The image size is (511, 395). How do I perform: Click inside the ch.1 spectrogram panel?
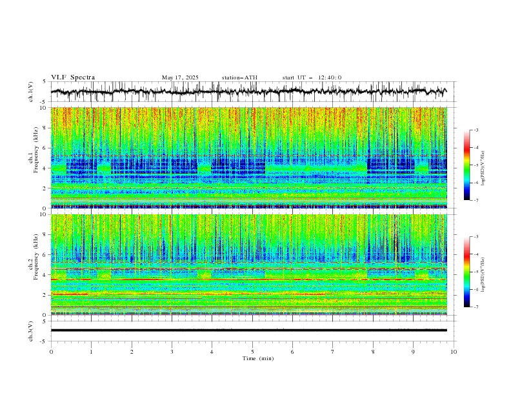click(248, 157)
